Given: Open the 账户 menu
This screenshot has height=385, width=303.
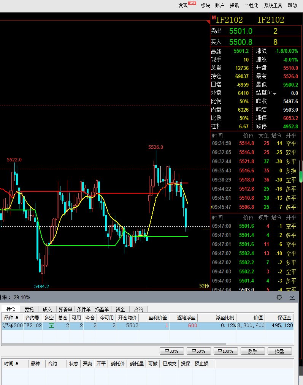Looking at the screenshot, I should 220,5.
